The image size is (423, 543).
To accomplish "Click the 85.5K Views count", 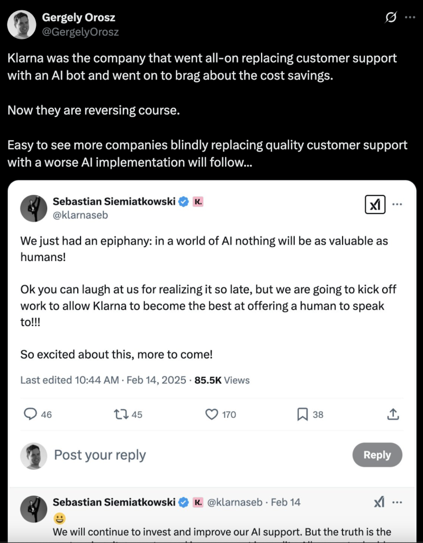I will click(222, 380).
